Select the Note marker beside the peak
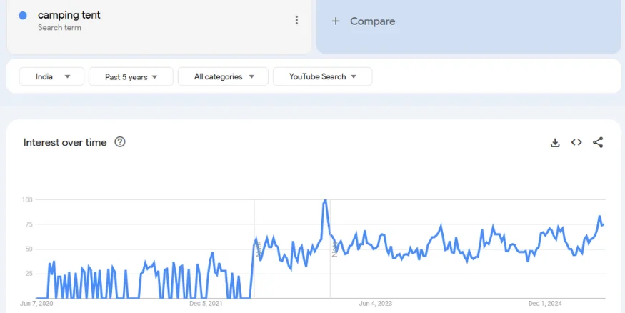The width and height of the screenshot is (625, 313). tap(334, 249)
